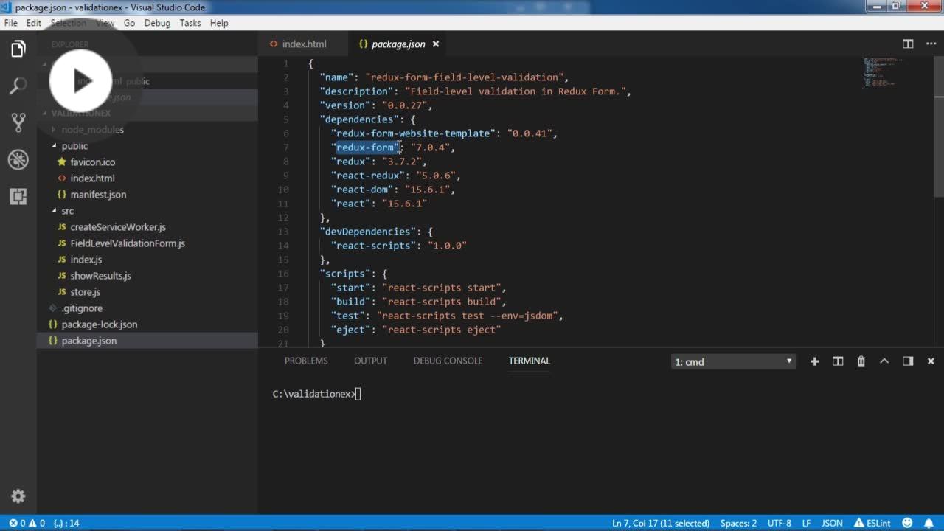Open editor More Actions ellipsis
This screenshot has width=944, height=531.
point(930,44)
